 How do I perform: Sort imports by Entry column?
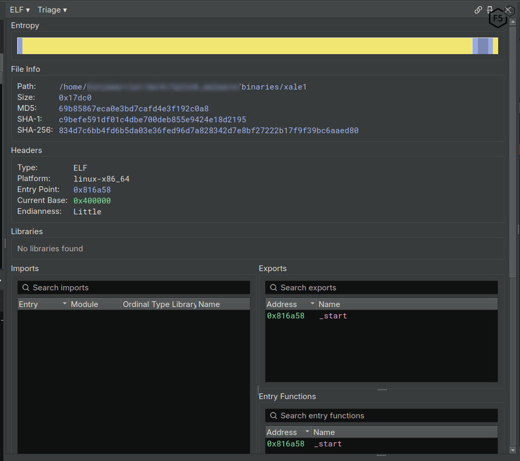click(x=43, y=304)
